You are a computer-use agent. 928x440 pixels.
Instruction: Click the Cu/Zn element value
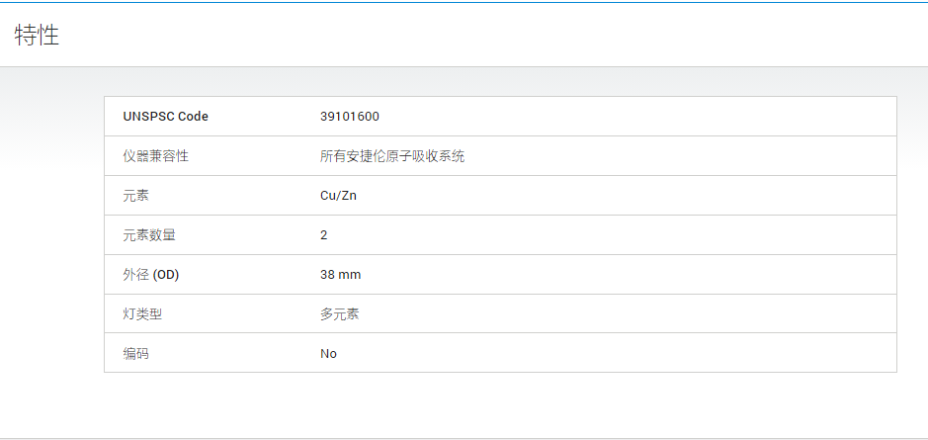click(x=339, y=196)
